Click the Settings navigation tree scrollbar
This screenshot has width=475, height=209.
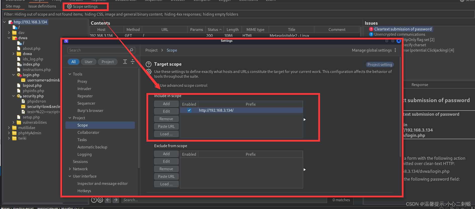pos(139,118)
